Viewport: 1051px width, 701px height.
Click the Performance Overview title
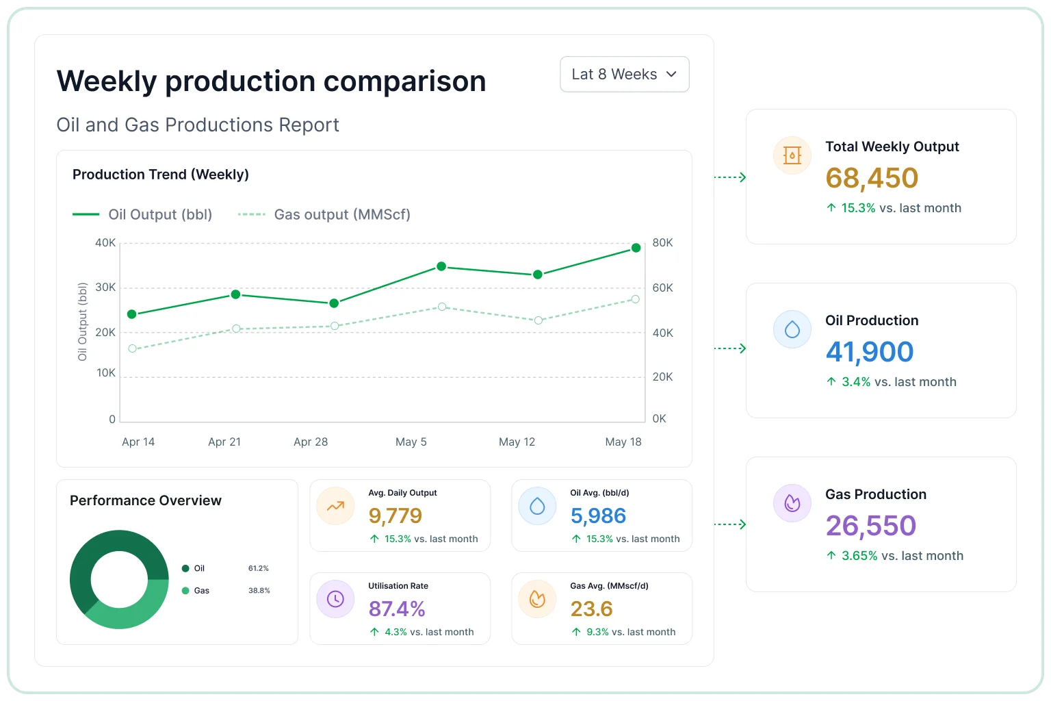point(146,500)
